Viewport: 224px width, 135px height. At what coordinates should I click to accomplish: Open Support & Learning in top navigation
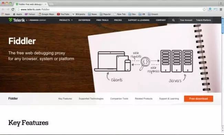139,20
